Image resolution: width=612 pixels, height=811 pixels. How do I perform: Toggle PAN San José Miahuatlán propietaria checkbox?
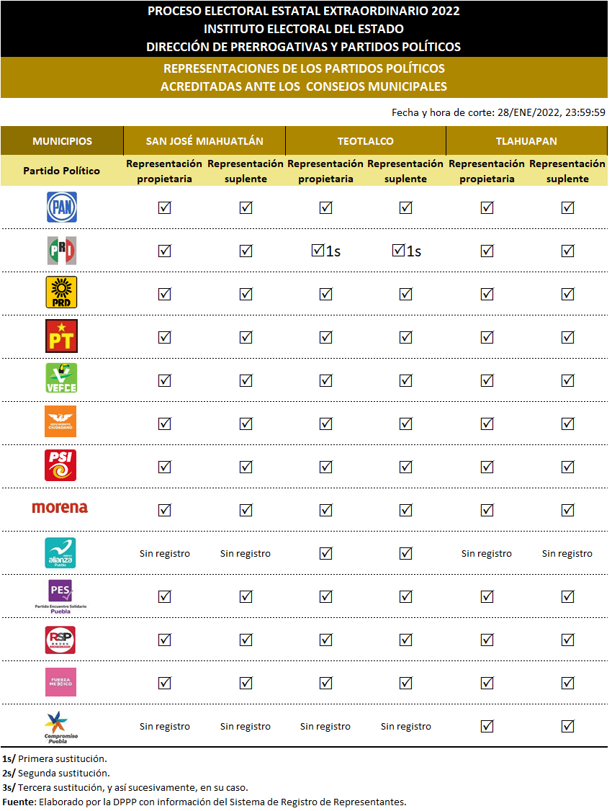[x=164, y=207]
